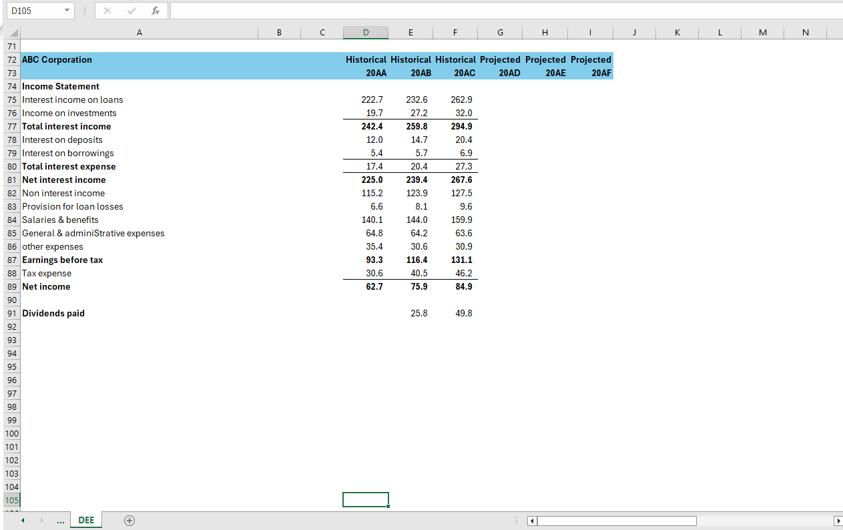Select cell containing ABC Corporation
This screenshot has width=843, height=530.
click(57, 59)
